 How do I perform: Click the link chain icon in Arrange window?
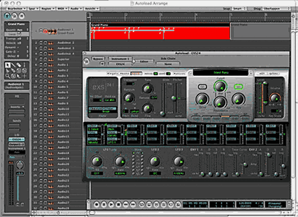tap(14, 16)
